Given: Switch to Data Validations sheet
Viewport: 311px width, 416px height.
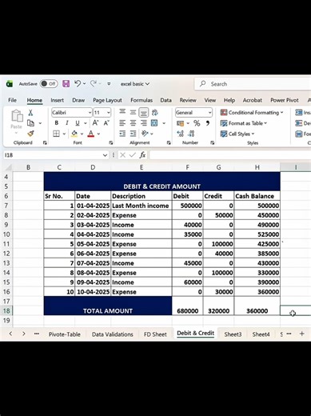Looking at the screenshot, I should [112, 334].
